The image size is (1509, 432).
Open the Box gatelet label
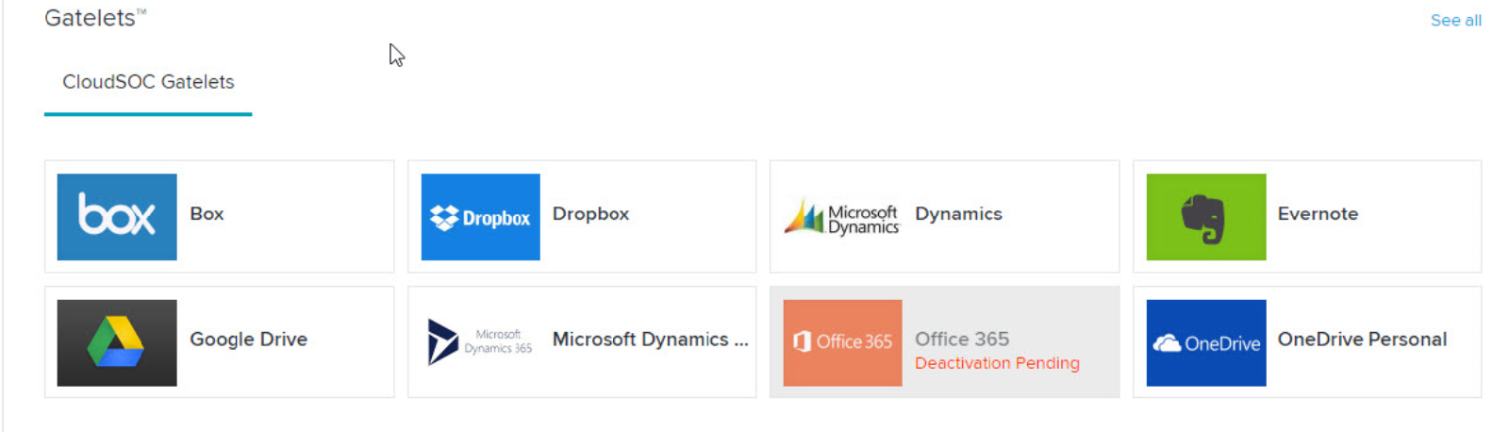pos(207,214)
